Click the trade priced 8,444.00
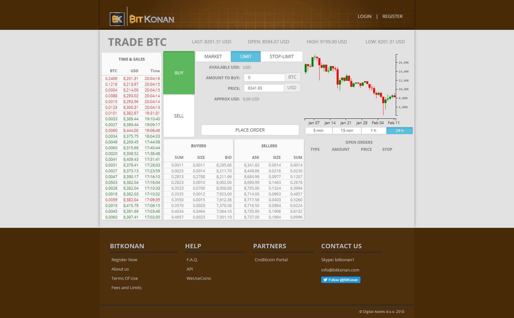The image size is (514, 318). (132, 131)
